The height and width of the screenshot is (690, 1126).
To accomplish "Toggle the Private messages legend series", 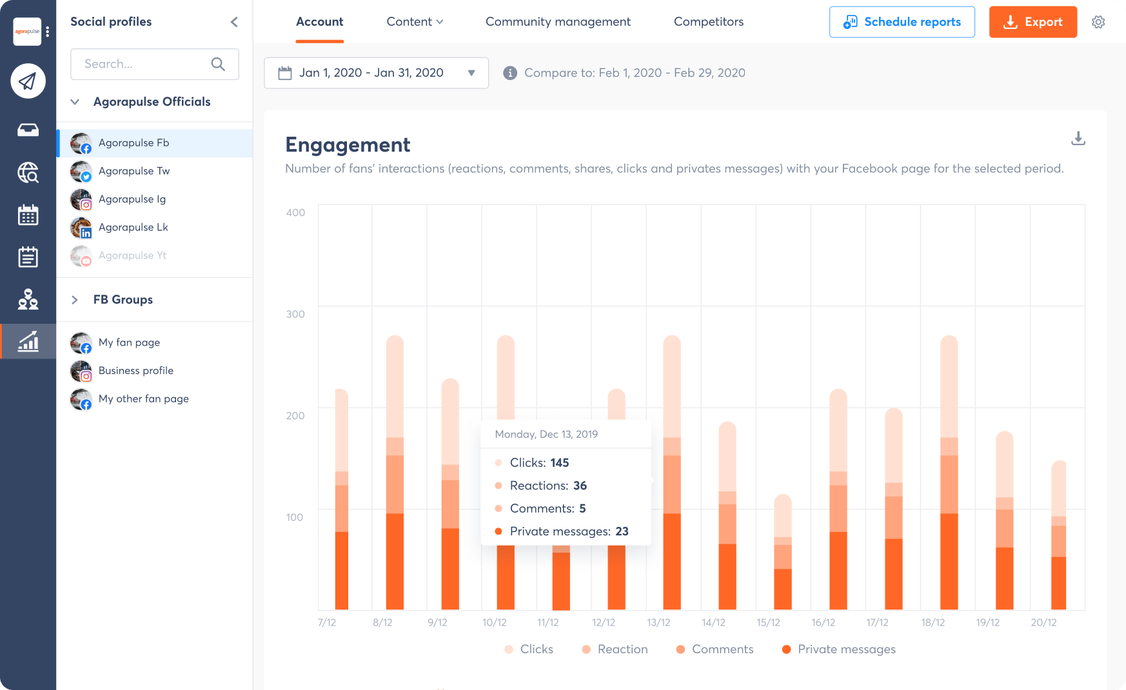I will [838, 649].
